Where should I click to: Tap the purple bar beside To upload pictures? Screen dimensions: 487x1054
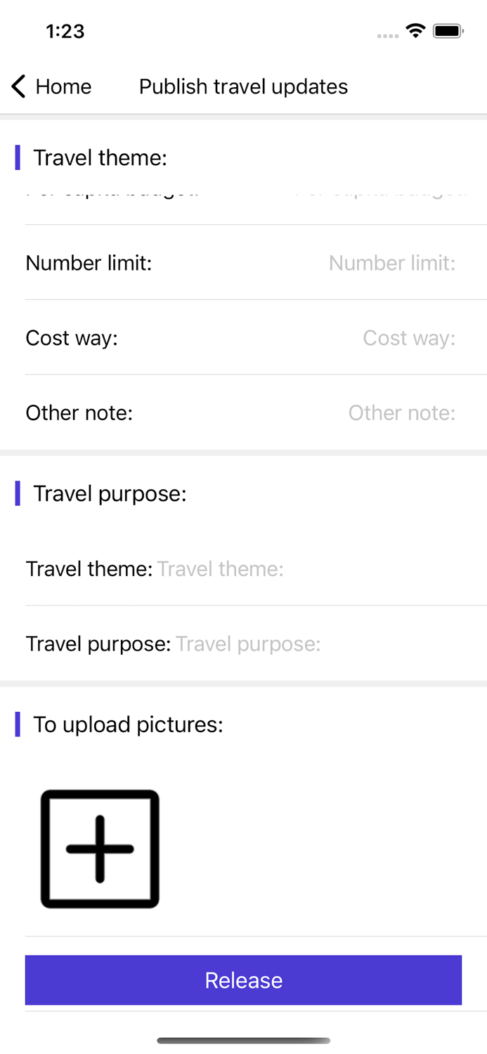[x=18, y=724]
